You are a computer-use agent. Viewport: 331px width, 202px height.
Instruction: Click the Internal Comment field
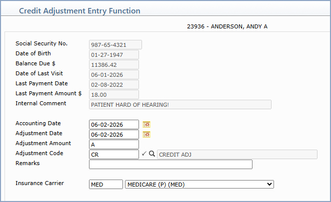click(180, 104)
